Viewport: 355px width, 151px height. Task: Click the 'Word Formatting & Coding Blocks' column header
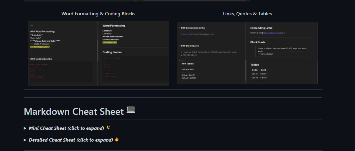tap(98, 14)
